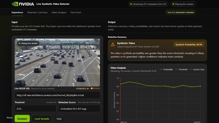Click the green Connect button
The image size is (219, 123).
(x=22, y=119)
